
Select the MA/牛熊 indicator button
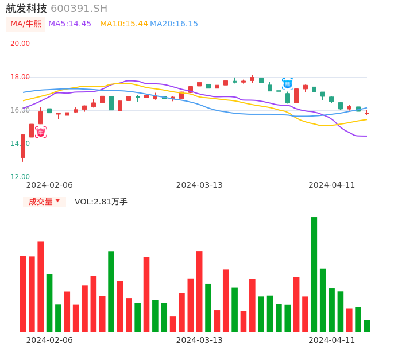coord(26,24)
